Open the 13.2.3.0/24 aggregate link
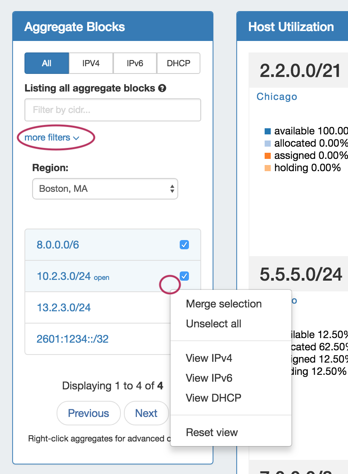Screen dimensions: 348x474 click(64, 308)
